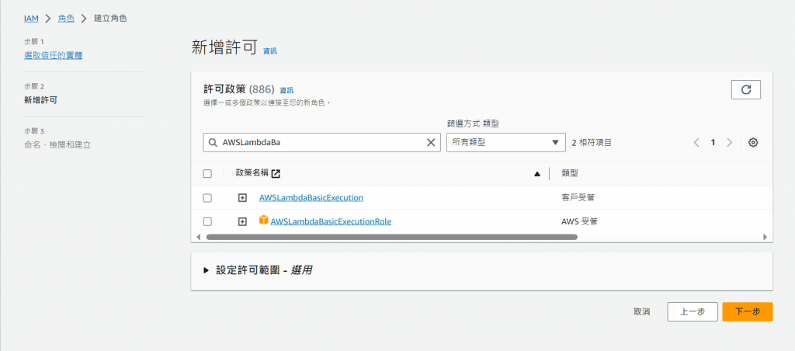
Task: Click external link icon beside 政策名稱
Action: point(276,173)
